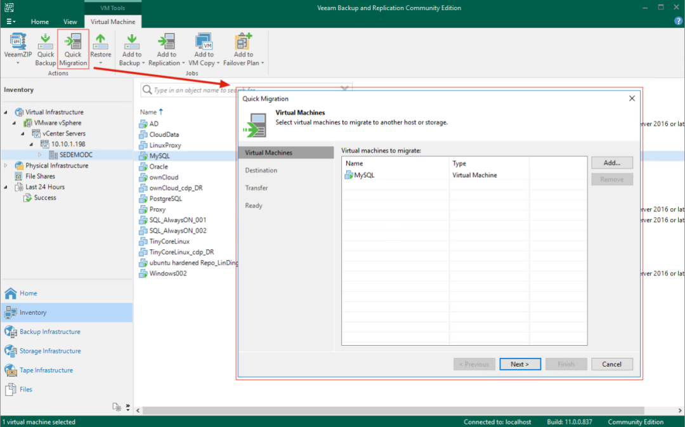Expand the SEDEMODC tree node

pyautogui.click(x=40, y=155)
